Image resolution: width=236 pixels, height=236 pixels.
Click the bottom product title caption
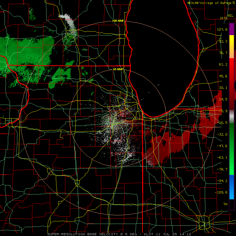tap(119, 234)
